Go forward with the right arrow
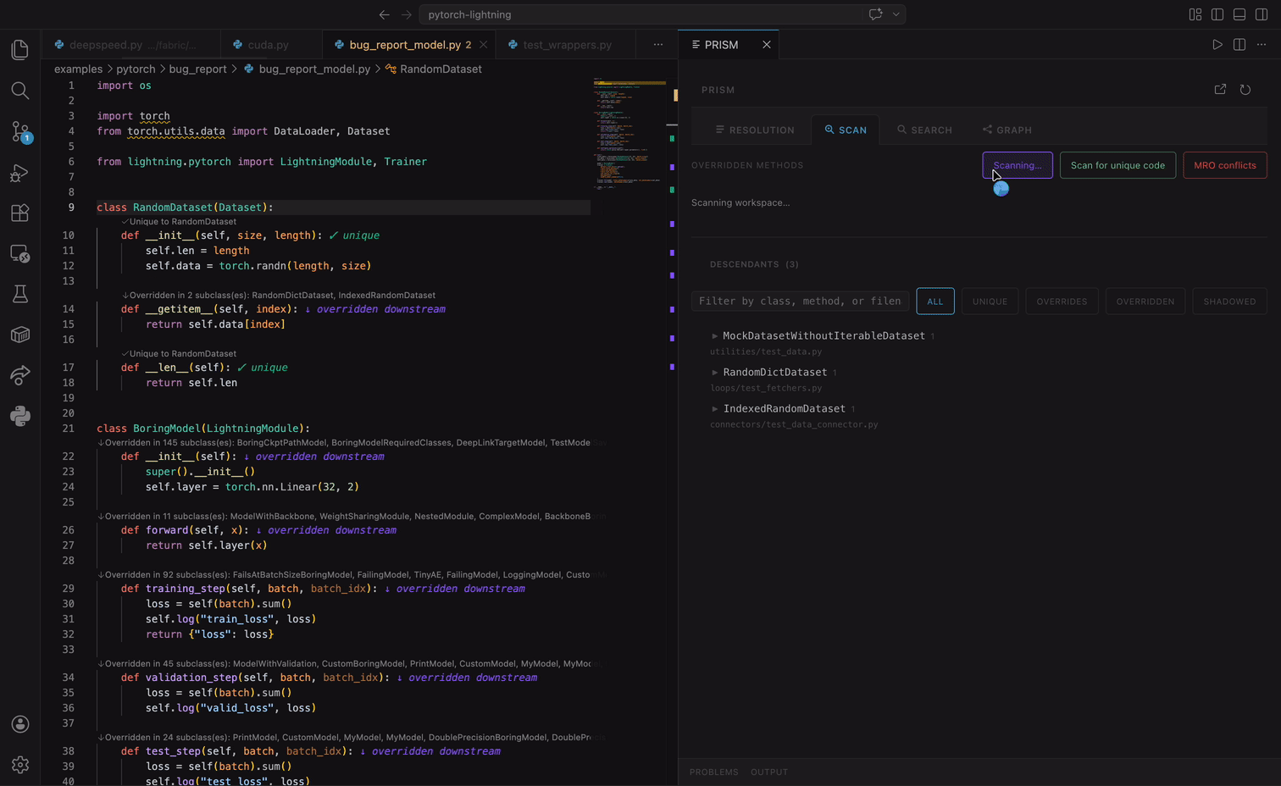 click(407, 14)
